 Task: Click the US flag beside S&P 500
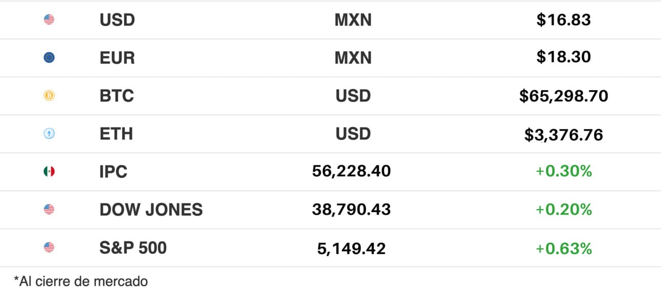[49, 247]
